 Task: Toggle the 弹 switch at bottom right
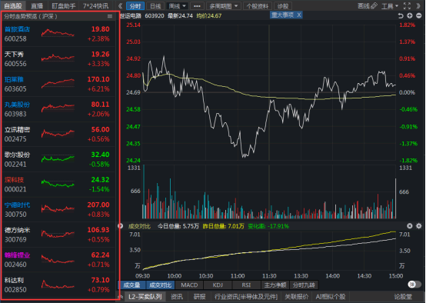[x=414, y=285]
